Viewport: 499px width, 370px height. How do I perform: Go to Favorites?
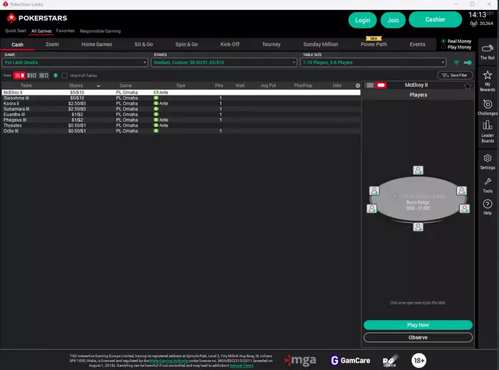[66, 31]
